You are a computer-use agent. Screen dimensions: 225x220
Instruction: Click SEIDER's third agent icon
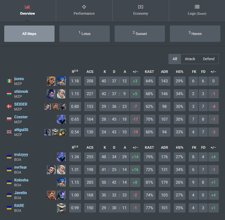tap(63, 107)
